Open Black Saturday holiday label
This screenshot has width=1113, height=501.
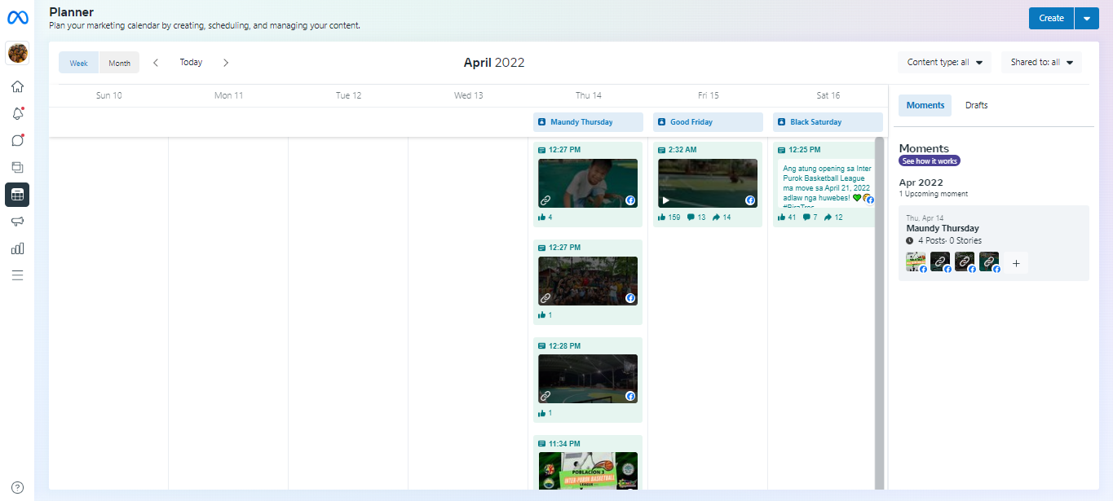click(x=828, y=122)
